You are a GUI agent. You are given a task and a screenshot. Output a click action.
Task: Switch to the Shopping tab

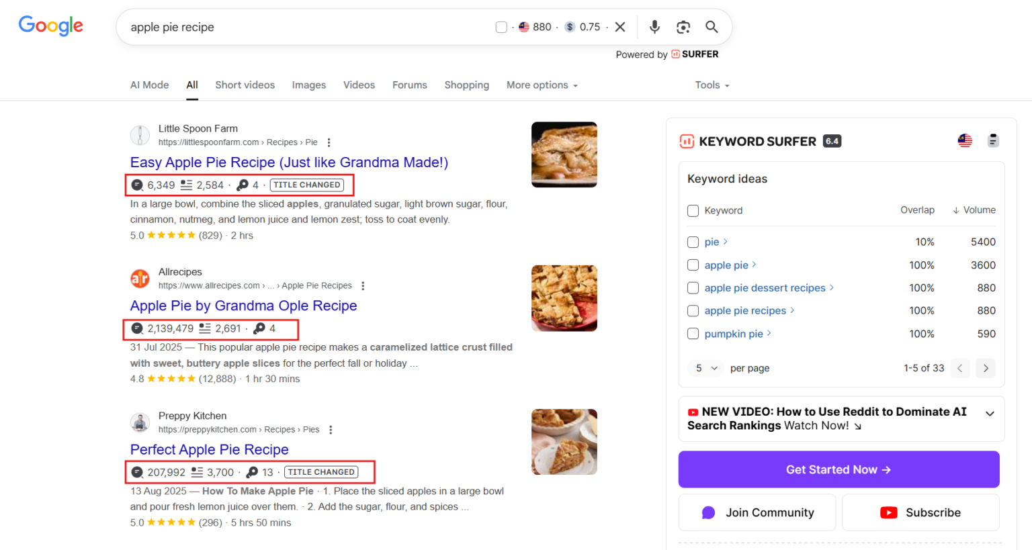click(x=466, y=85)
